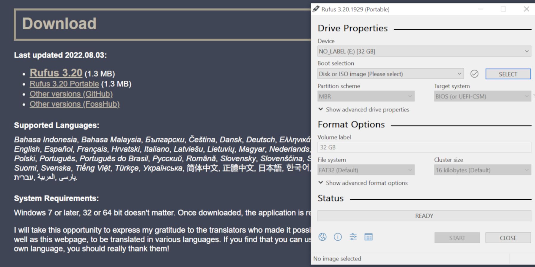Image resolution: width=535 pixels, height=267 pixels.
Task: Click the 'Status' section heading
Action: click(x=331, y=198)
